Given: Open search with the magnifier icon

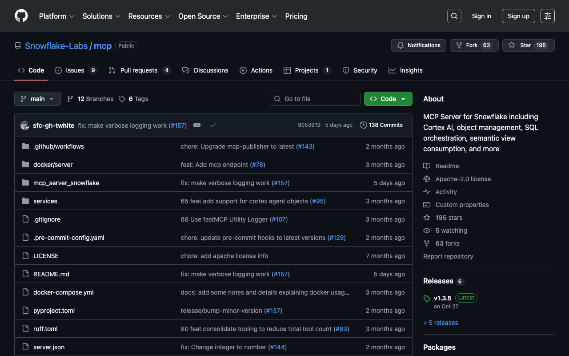Looking at the screenshot, I should 454,16.
